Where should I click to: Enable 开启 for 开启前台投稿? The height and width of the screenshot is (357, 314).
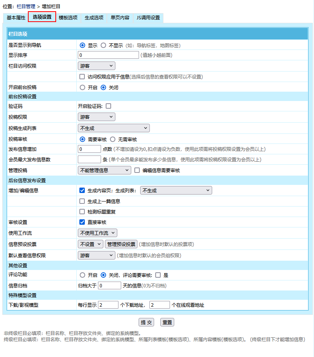pyautogui.click(x=82, y=87)
